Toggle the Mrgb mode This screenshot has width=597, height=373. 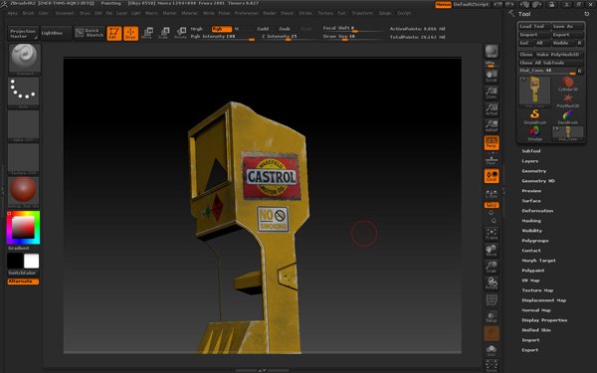[196, 29]
